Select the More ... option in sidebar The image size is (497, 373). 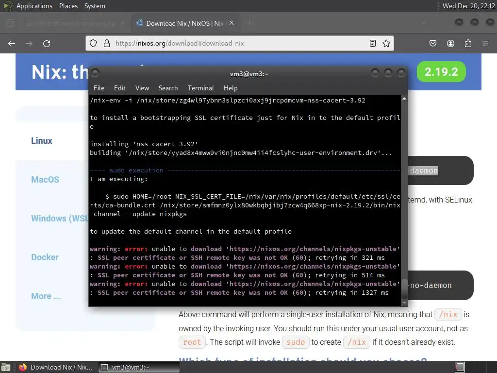pos(46,296)
